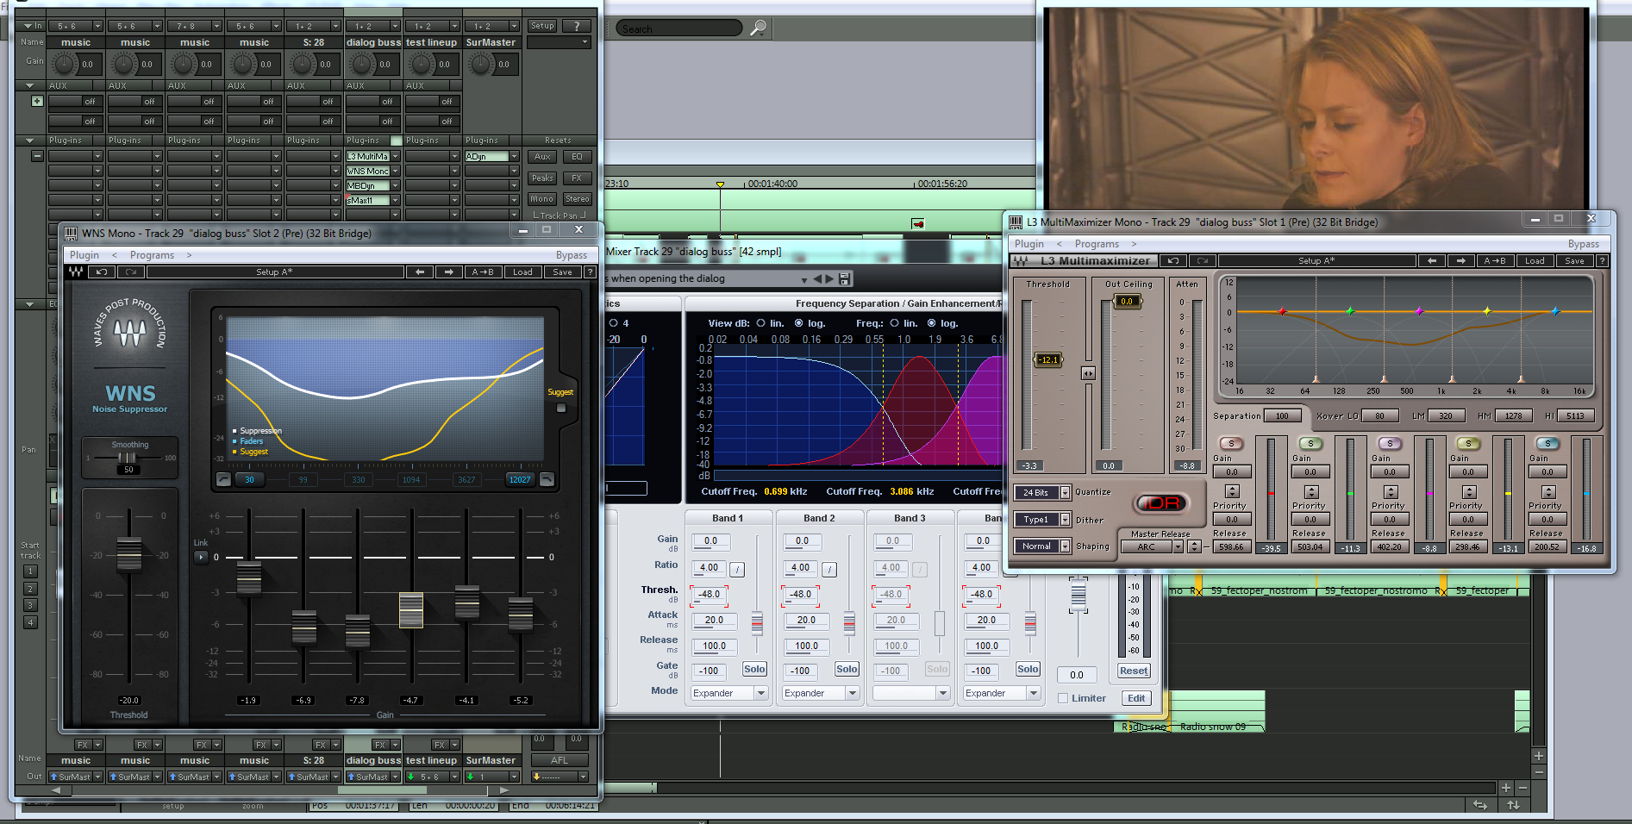Click the search magnifier icon
This screenshot has height=824, width=1632.
758,28
